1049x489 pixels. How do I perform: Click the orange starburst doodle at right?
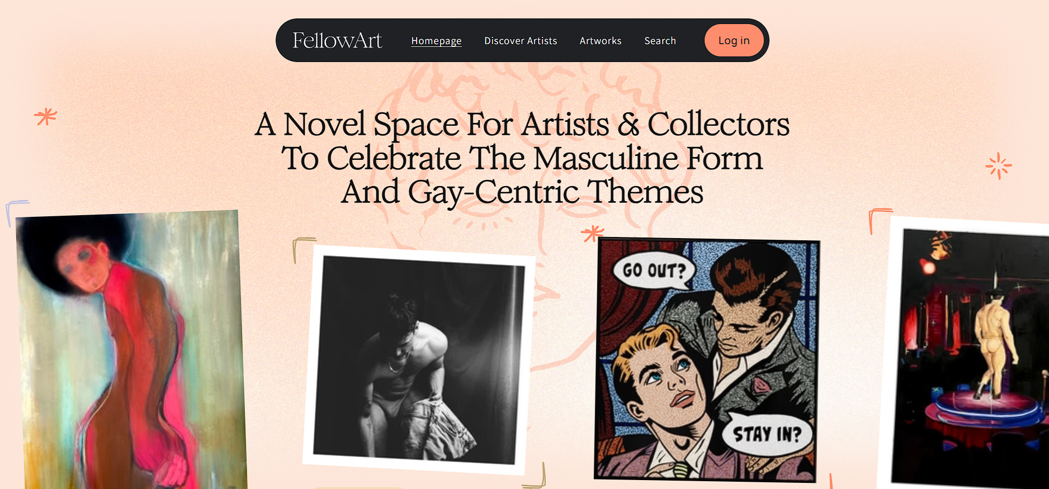click(x=998, y=166)
